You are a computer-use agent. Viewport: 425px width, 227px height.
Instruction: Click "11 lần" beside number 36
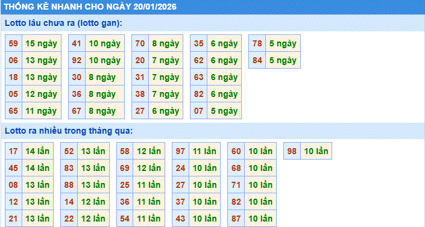click(149, 202)
